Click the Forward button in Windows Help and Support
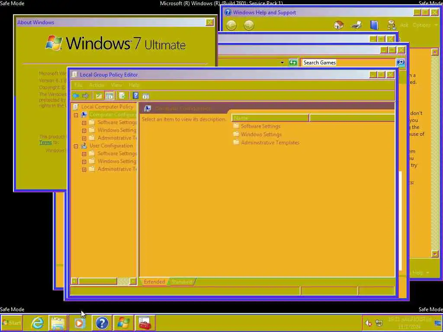 point(249,26)
